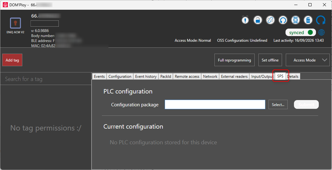This screenshot has width=332, height=170.
Task: Click the empty device name box under 66.
Action: click(45, 24)
